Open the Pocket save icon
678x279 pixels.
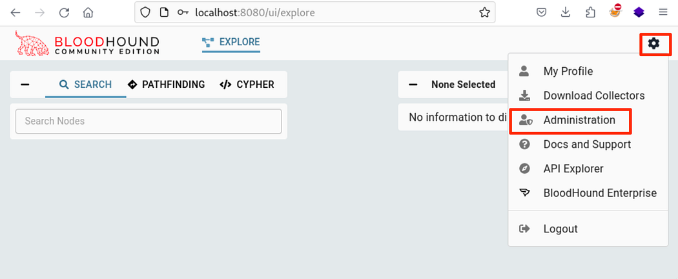pyautogui.click(x=541, y=12)
